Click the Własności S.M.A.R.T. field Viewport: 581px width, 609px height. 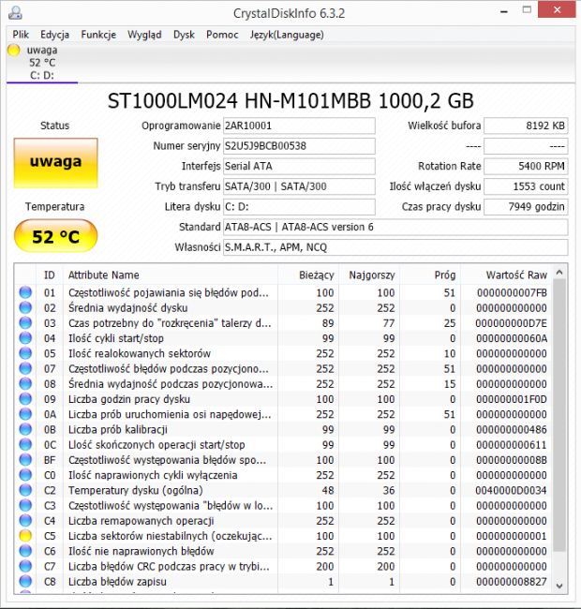coord(395,247)
